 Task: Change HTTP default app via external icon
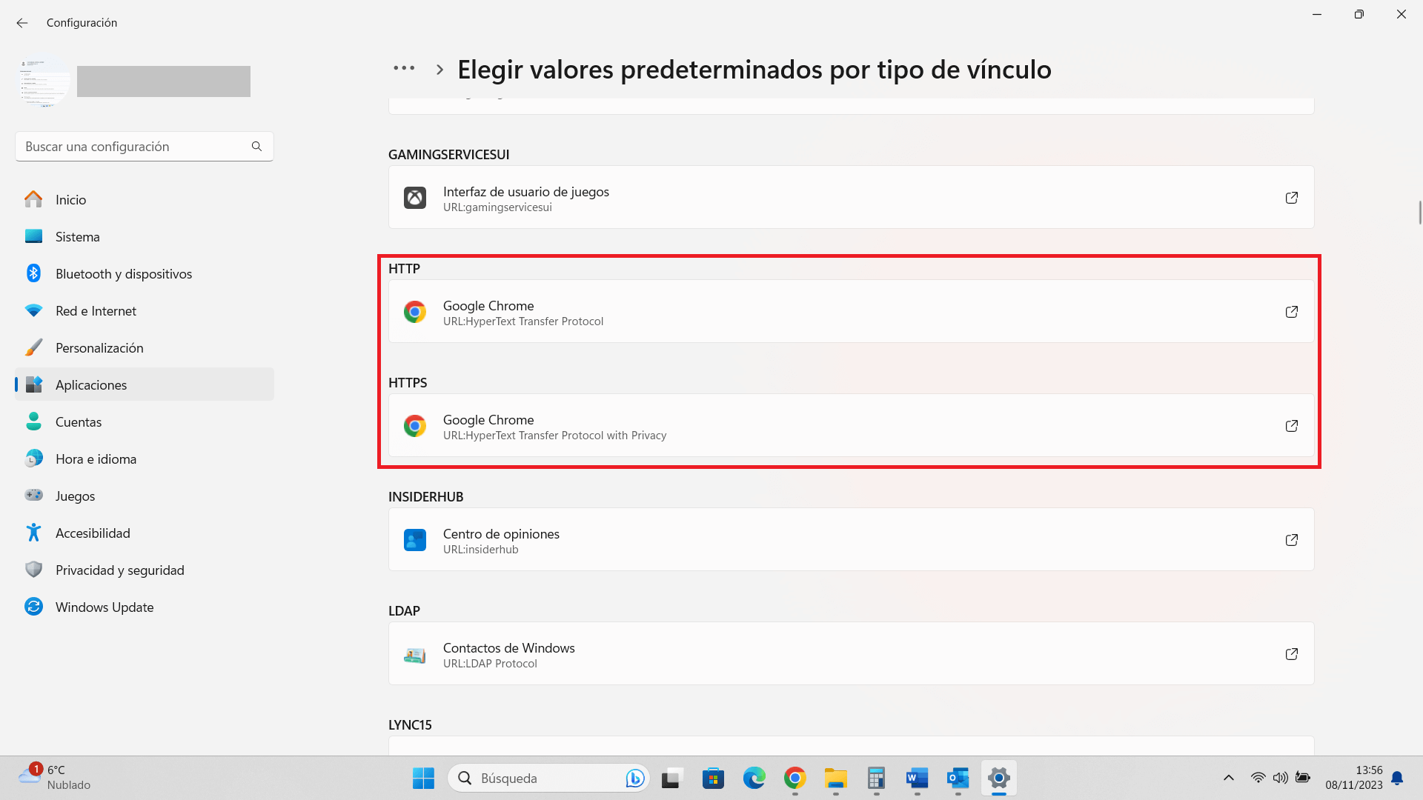pyautogui.click(x=1292, y=312)
